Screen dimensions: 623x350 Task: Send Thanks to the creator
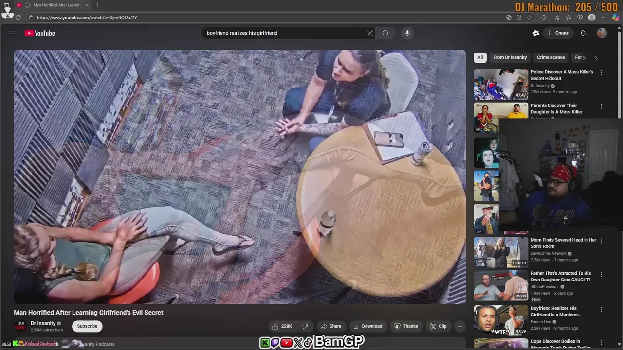406,326
